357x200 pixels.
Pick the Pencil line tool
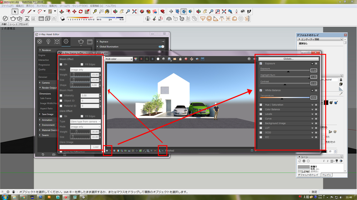tap(29, 11)
